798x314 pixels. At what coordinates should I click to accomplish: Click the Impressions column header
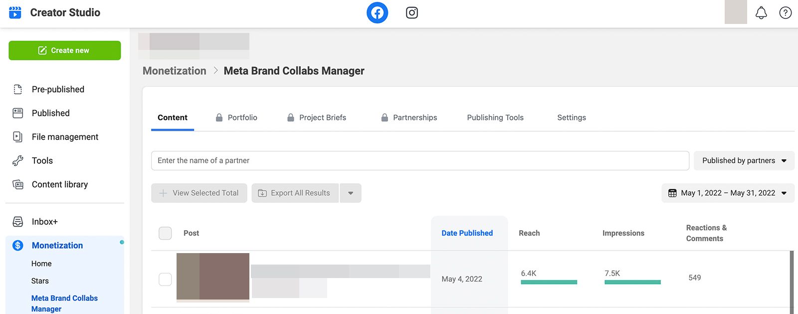(623, 233)
